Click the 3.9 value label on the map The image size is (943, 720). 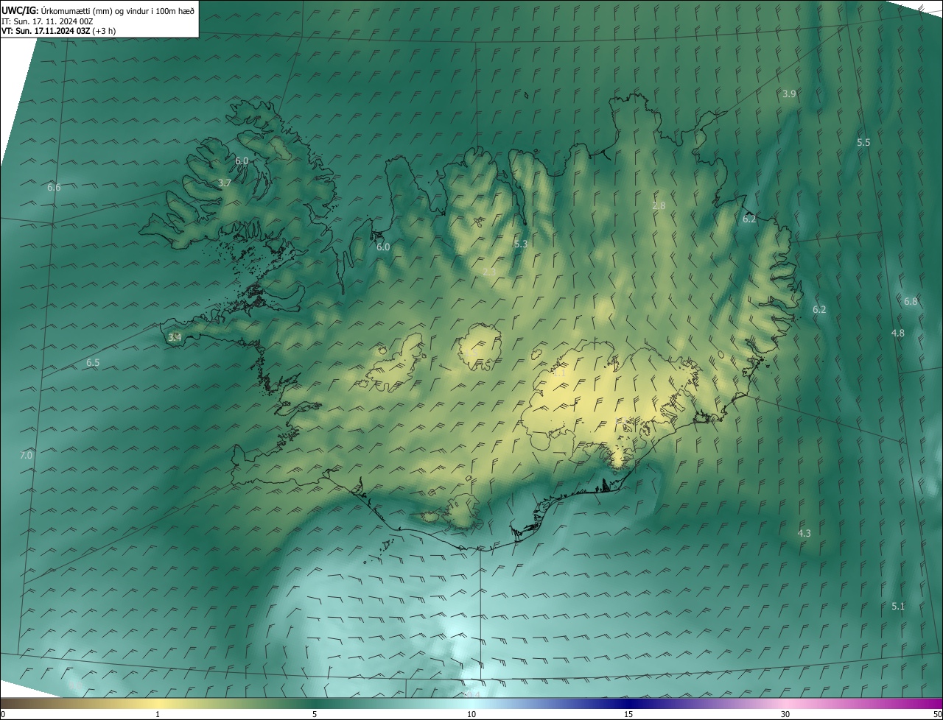(789, 93)
